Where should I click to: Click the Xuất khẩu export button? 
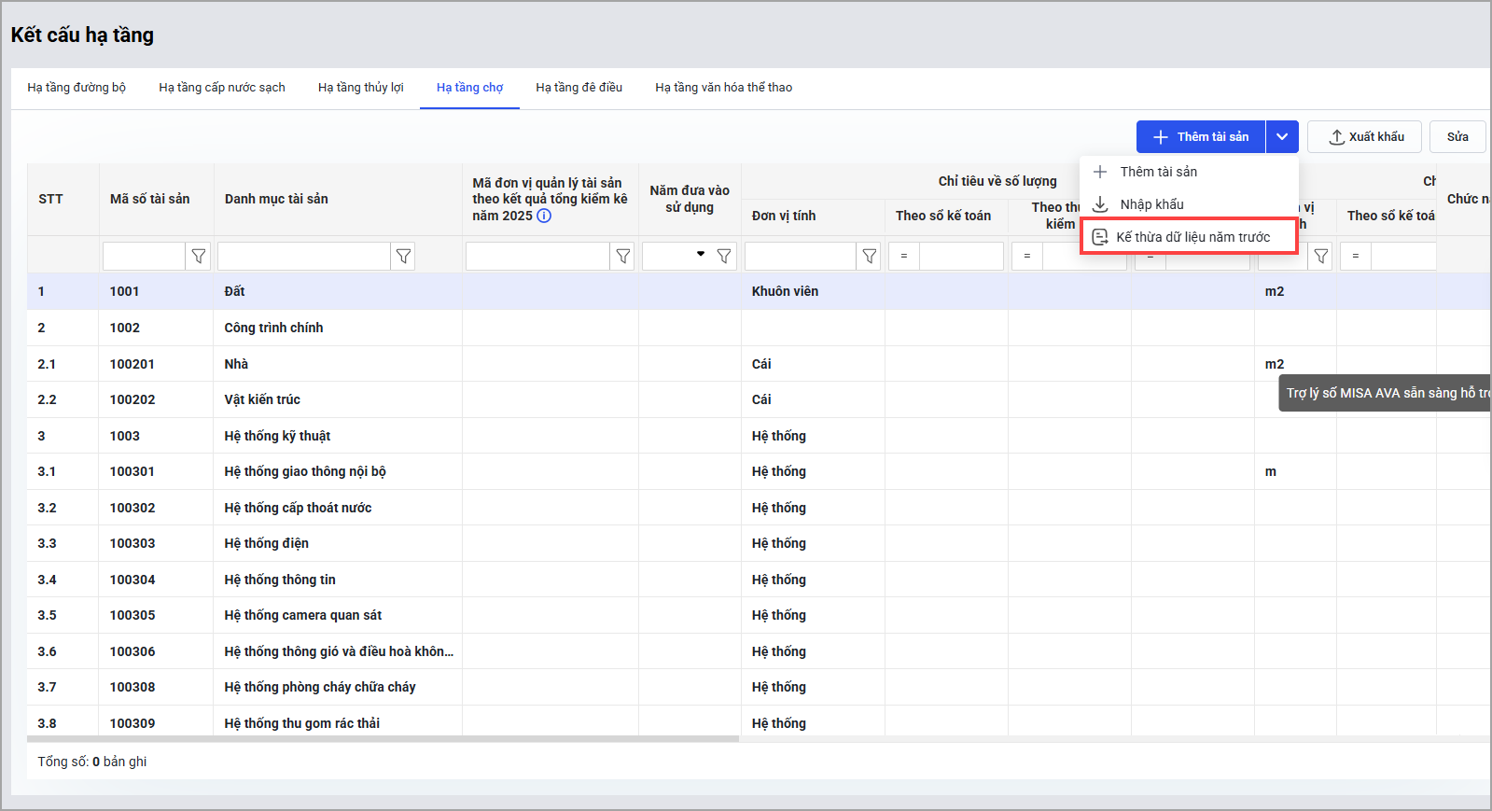tap(1364, 137)
